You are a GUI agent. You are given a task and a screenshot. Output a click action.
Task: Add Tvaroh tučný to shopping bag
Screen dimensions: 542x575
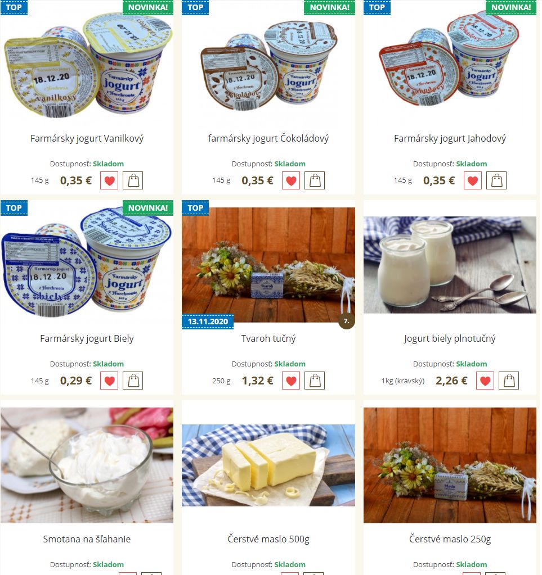pyautogui.click(x=315, y=381)
